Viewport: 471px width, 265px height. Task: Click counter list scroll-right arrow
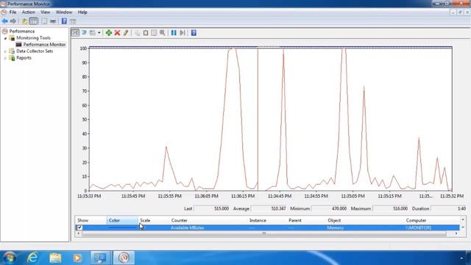(x=456, y=233)
